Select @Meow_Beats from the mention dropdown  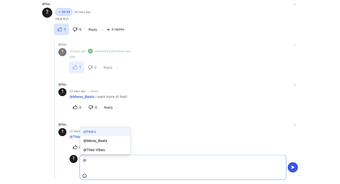[x=95, y=140]
